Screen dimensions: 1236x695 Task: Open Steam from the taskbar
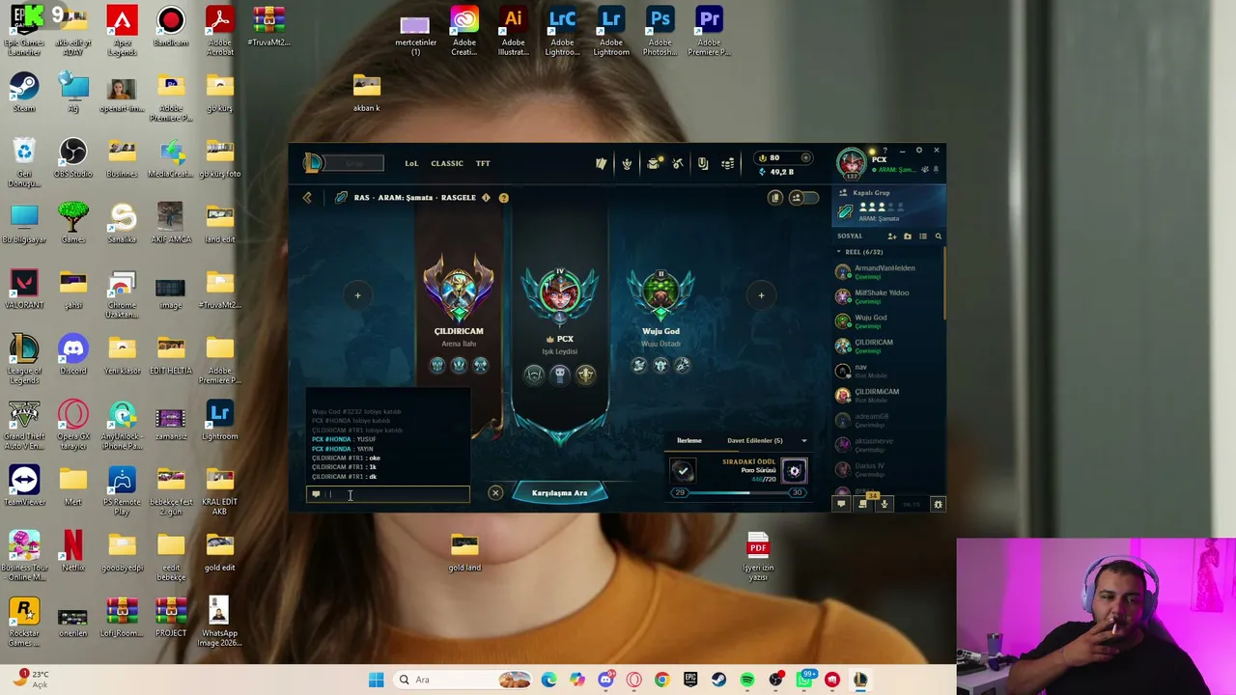point(718,680)
